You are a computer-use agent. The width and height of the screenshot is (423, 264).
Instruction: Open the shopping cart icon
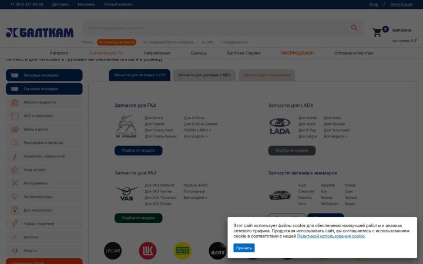click(377, 32)
